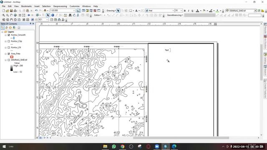This screenshot has height=150, width=267.
Task: Open the font size 10 dropdown
Action: pos(181,11)
